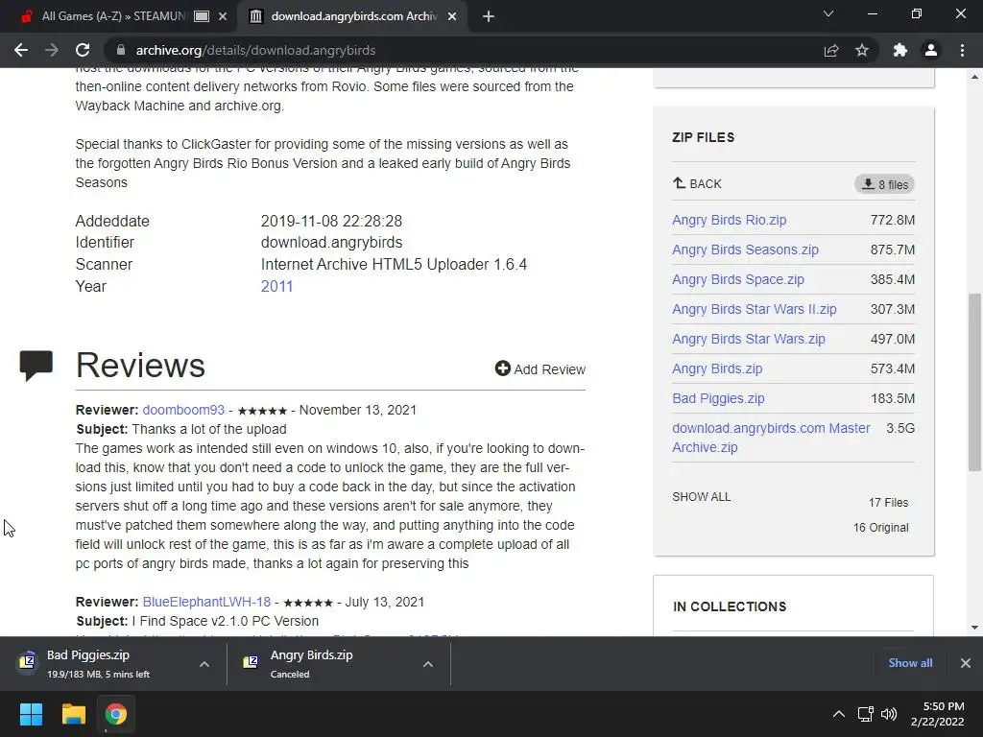This screenshot has height=737, width=983.
Task: Switch to All Games (A-Z) STEAMUNLOCKED tab
Action: tap(113, 16)
